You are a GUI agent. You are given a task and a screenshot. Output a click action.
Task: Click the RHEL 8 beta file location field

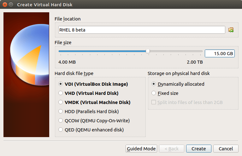point(141,30)
